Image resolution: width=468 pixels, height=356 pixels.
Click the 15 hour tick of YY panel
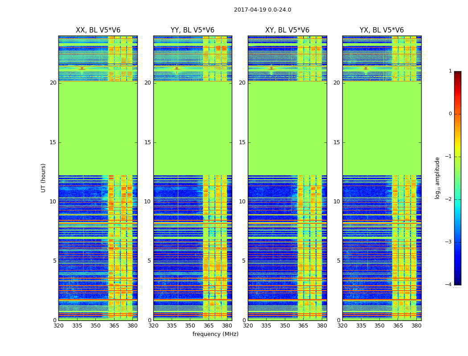(148, 142)
